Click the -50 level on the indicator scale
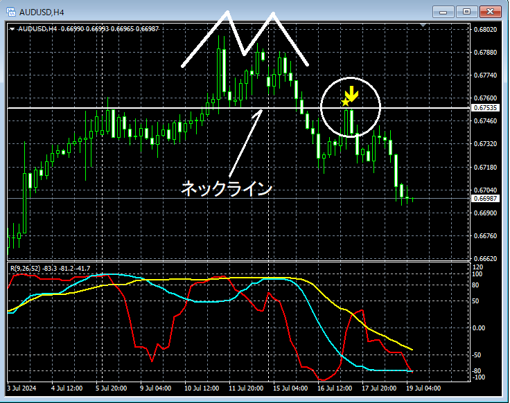 (x=477, y=355)
